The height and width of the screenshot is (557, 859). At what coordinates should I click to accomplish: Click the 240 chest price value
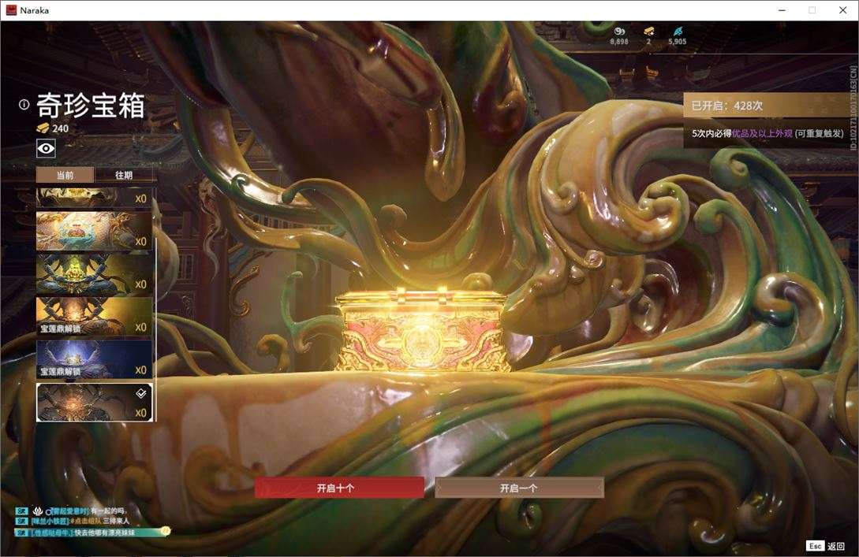(x=60, y=128)
